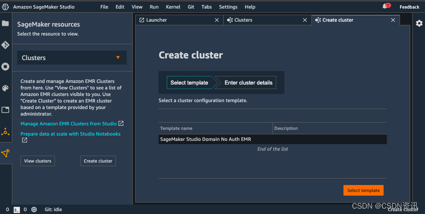Click the Feedback button
Screen dimensions: 425x214
click(409, 7)
